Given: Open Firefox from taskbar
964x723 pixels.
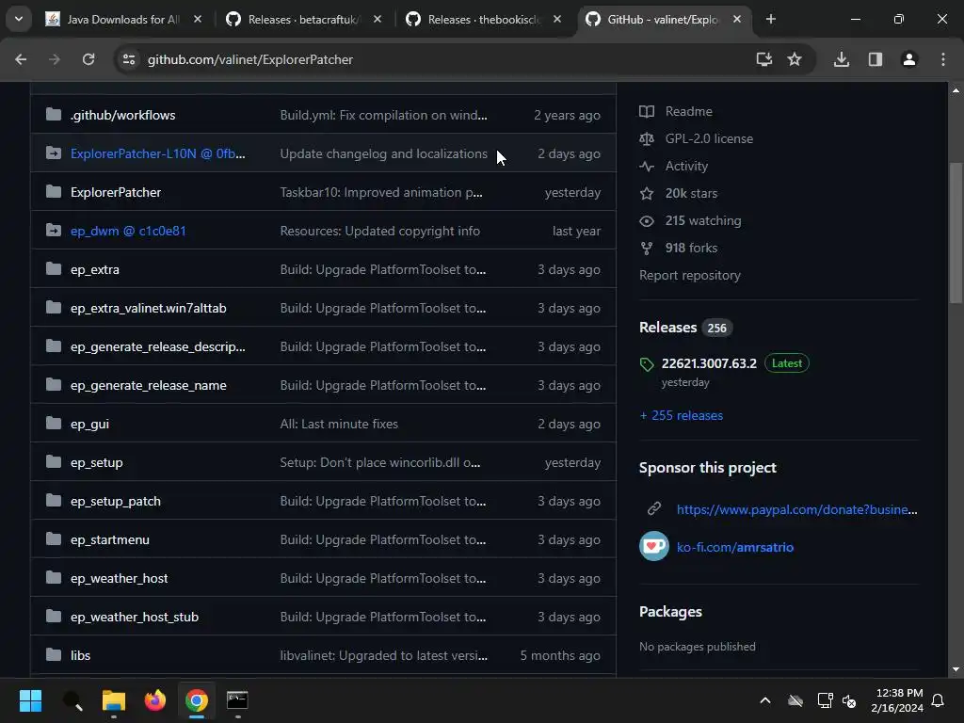Looking at the screenshot, I should [155, 700].
